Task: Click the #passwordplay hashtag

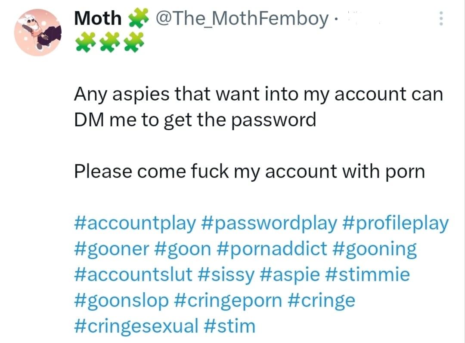Action: tap(269, 224)
